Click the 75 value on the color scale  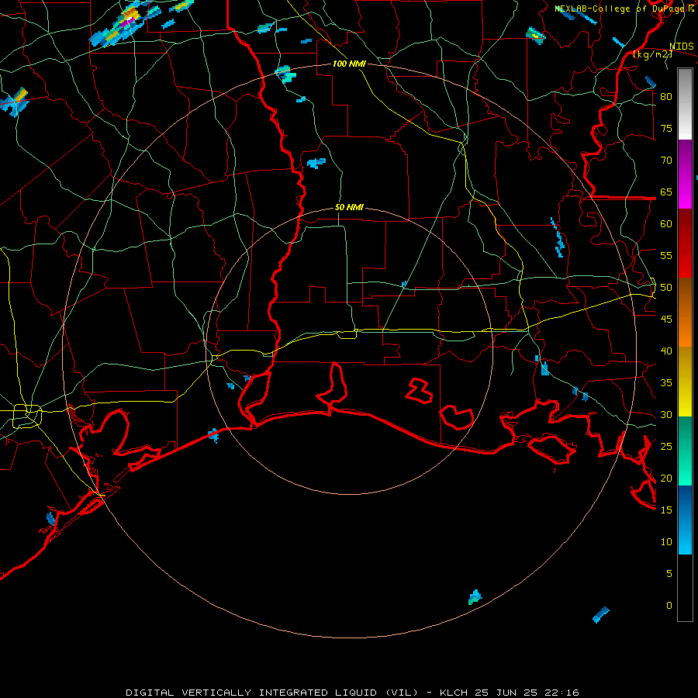point(666,128)
